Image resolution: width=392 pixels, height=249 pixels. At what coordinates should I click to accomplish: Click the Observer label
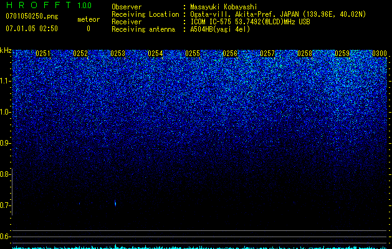pyautogui.click(x=127, y=7)
